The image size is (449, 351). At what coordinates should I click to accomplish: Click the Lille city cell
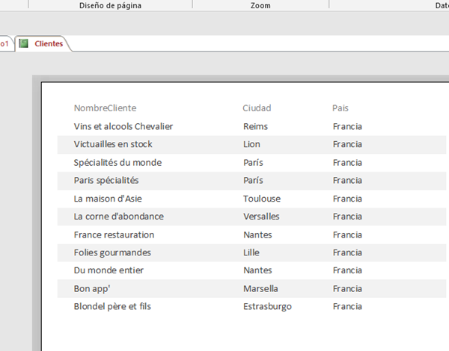tap(251, 252)
